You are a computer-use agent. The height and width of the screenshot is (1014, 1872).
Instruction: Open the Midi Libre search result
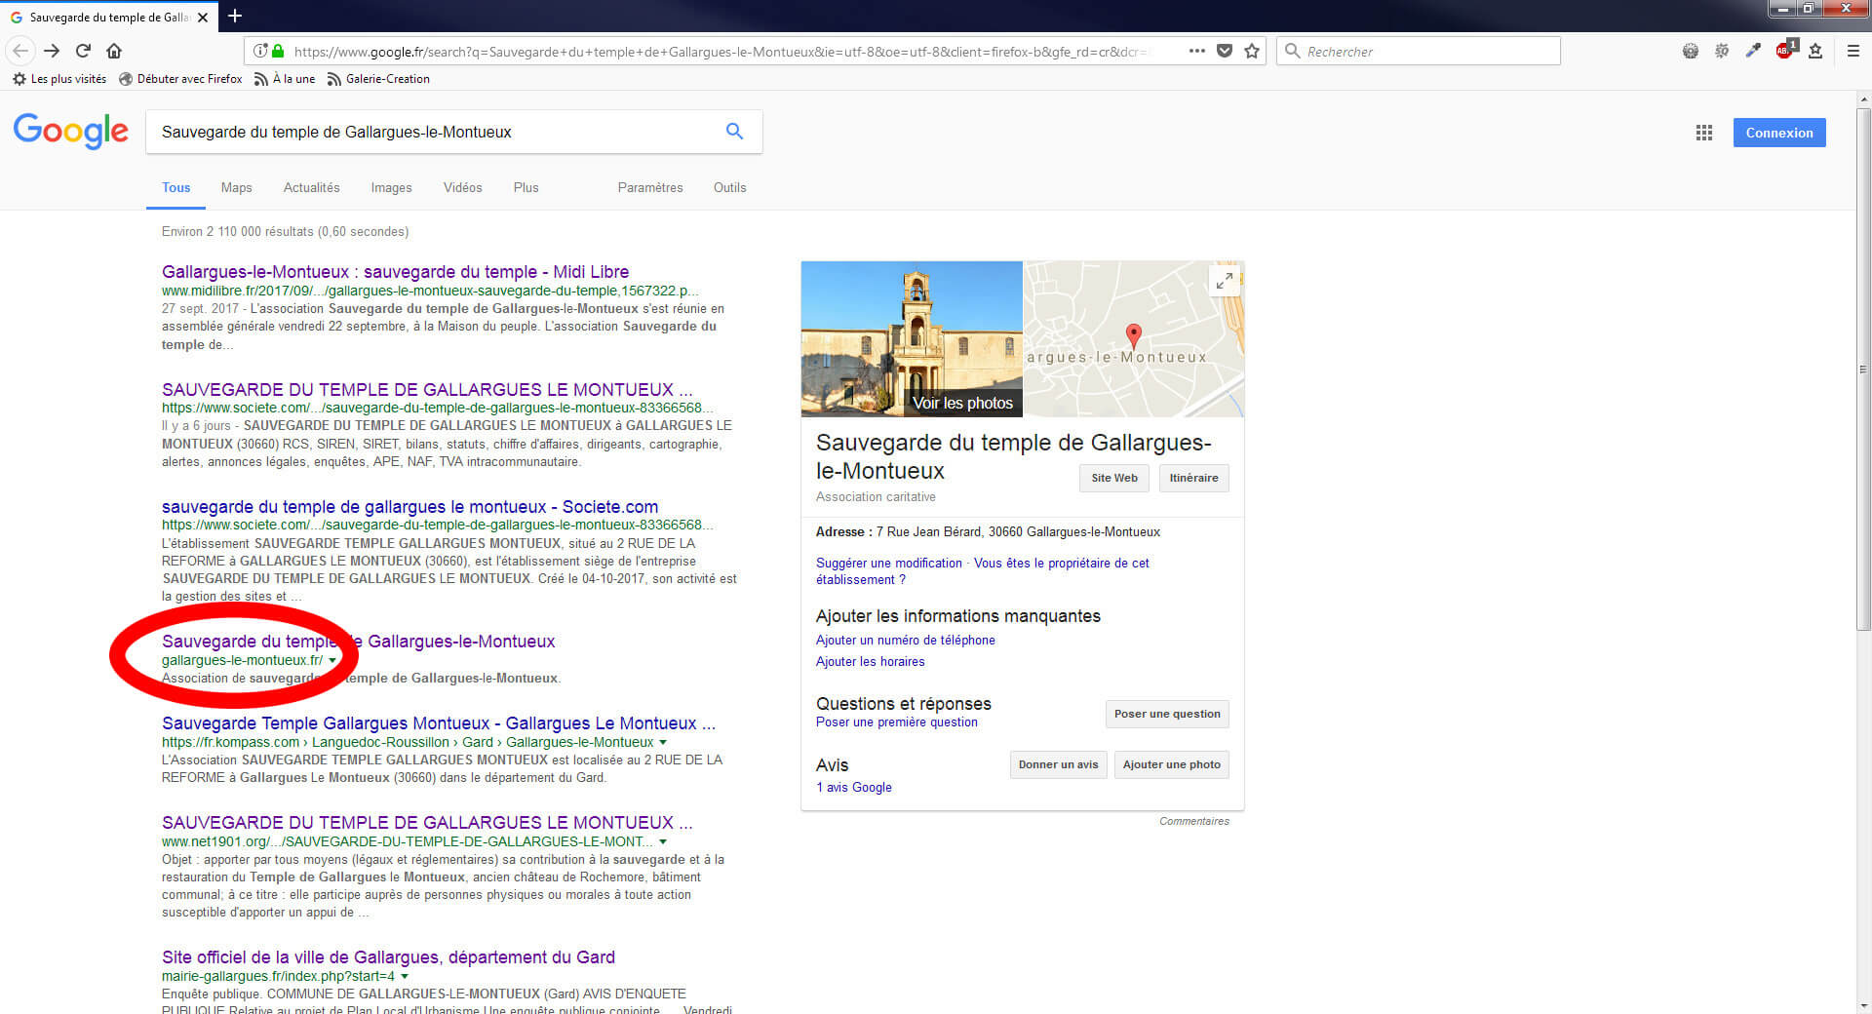point(395,272)
